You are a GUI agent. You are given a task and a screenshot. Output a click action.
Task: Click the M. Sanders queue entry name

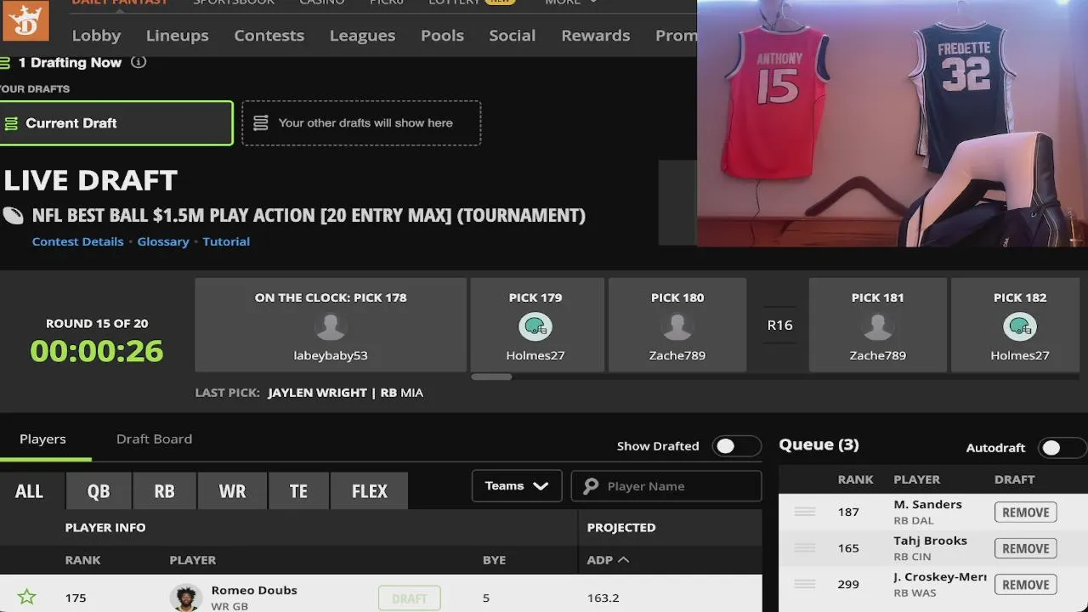coord(927,504)
